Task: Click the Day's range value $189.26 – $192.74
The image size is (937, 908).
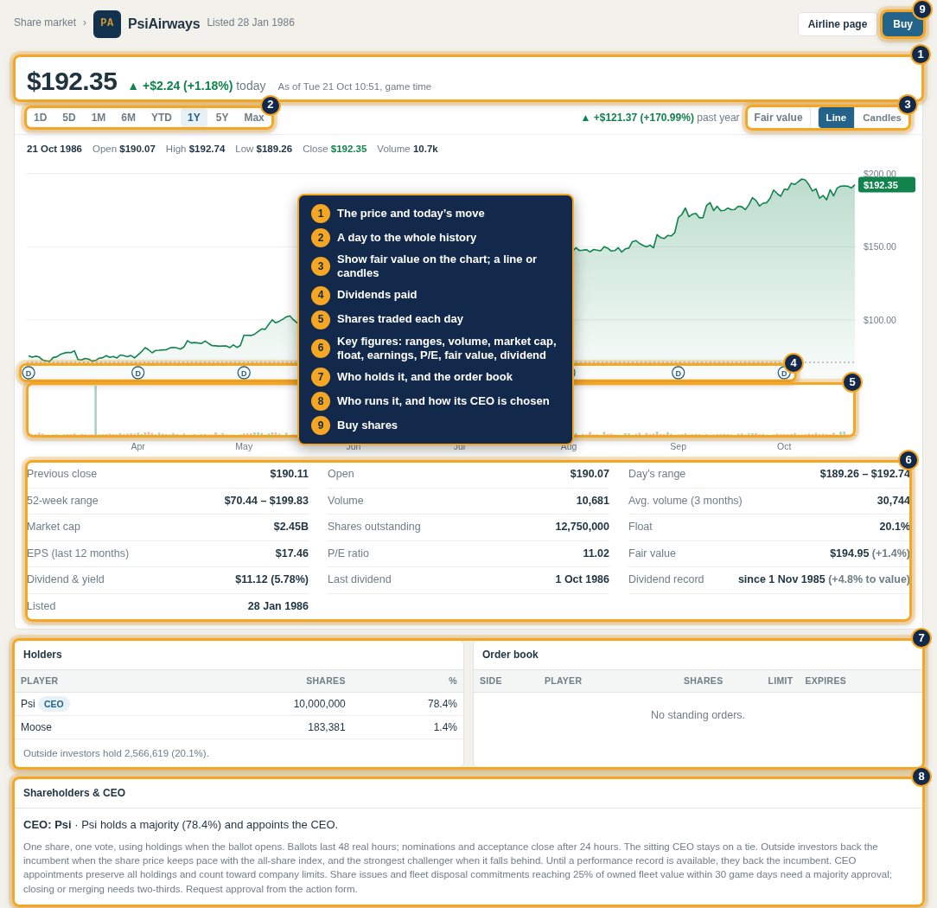Action: (864, 473)
